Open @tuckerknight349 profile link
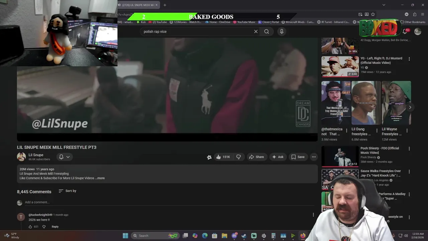The height and width of the screenshot is (241, 428). pyautogui.click(x=40, y=215)
